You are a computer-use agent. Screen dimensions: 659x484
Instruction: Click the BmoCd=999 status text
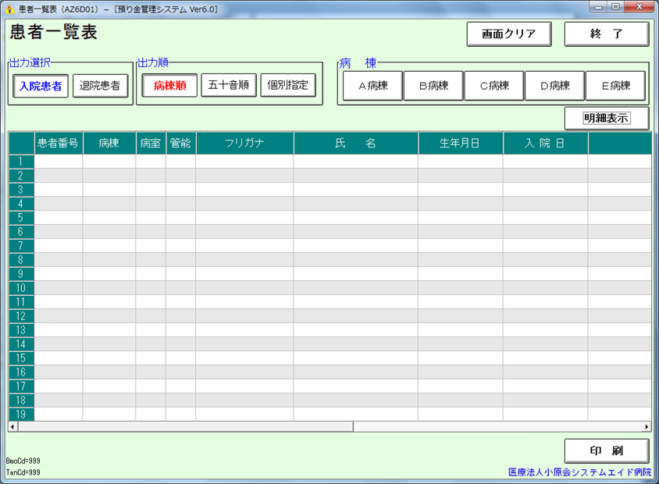[23, 461]
